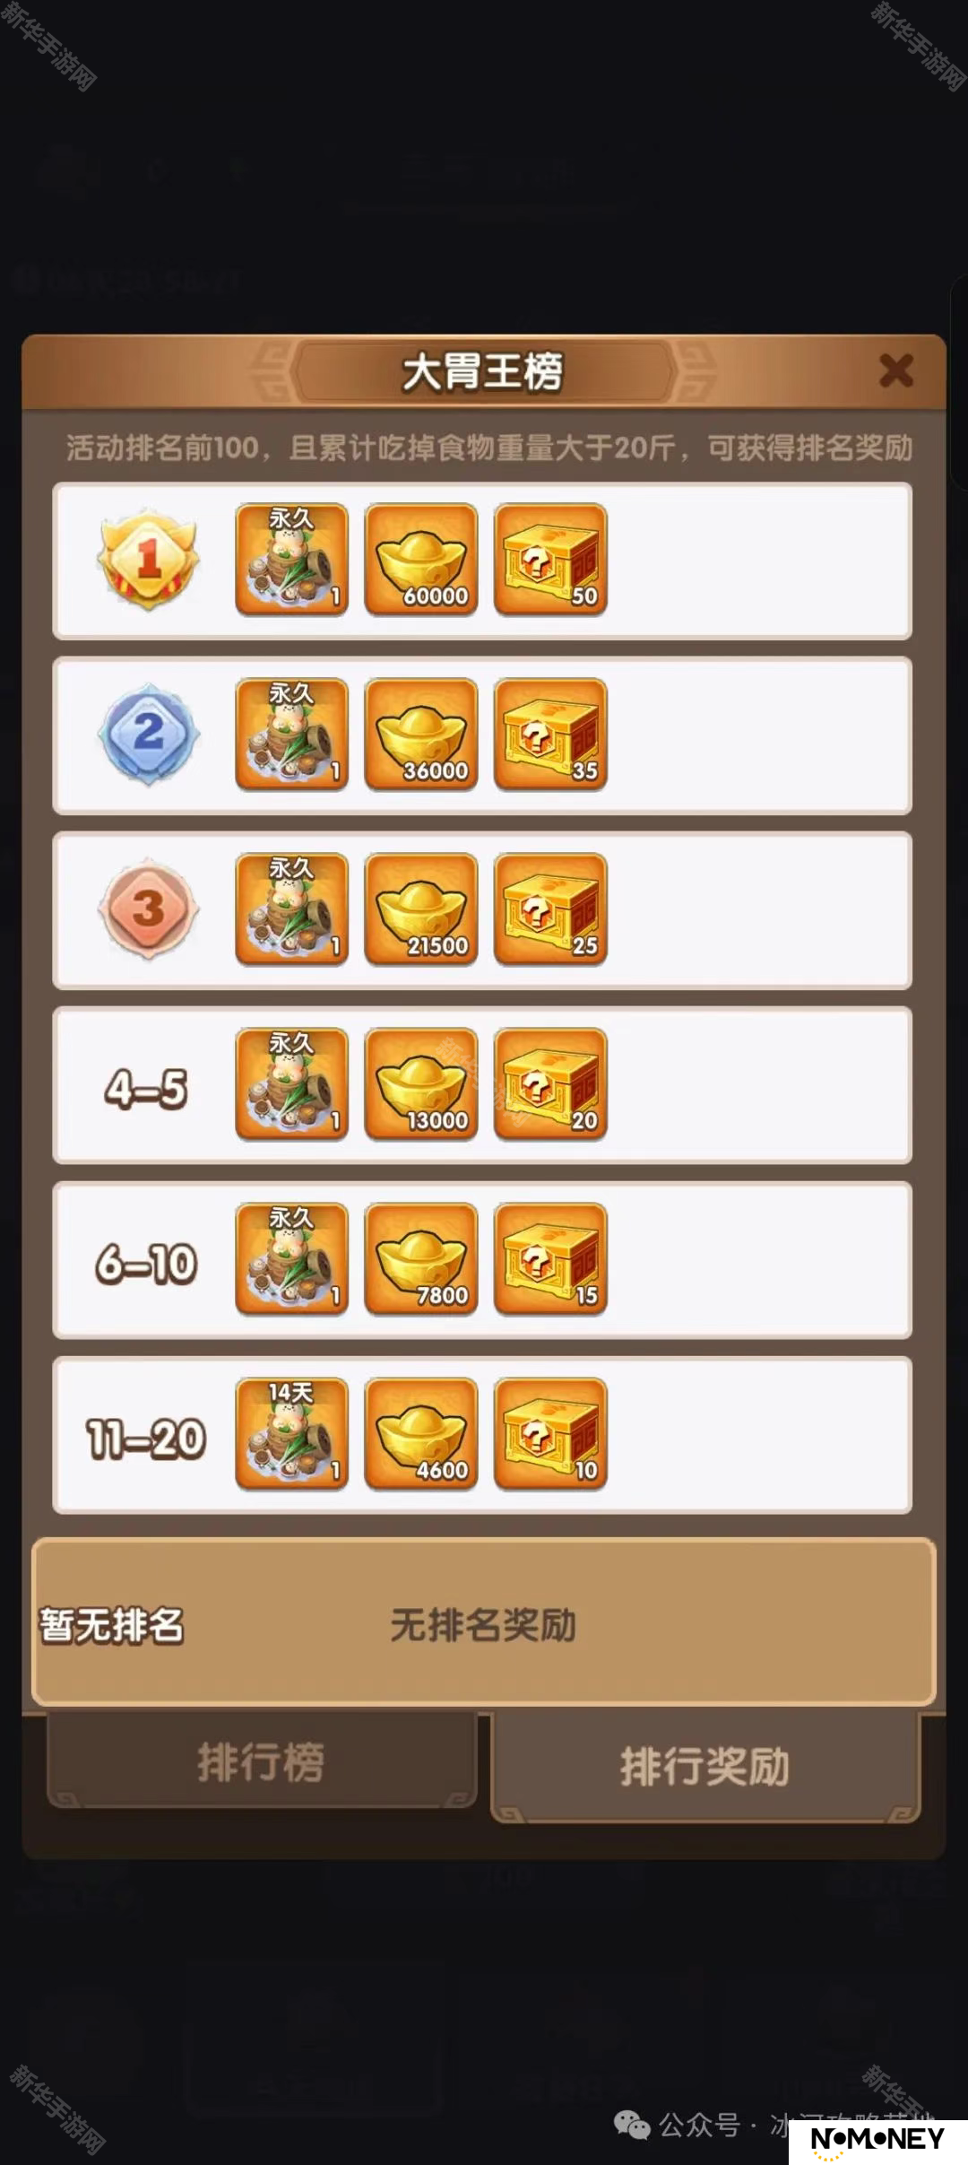Tap the 7800 gold ingot reward
Image resolution: width=968 pixels, height=2165 pixels.
[421, 1259]
